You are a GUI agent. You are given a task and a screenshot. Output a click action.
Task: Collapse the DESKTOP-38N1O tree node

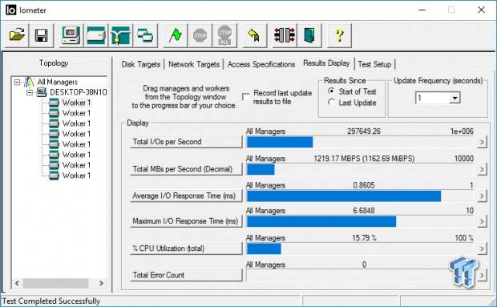[x=30, y=92]
